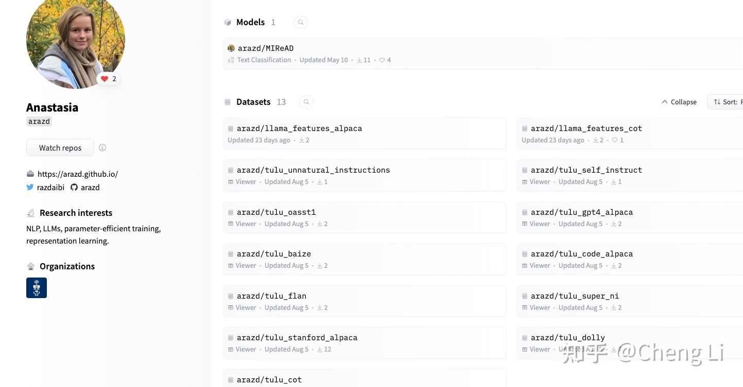The image size is (743, 387).
Task: Open the Sort dropdown for datasets
Action: [726, 102]
